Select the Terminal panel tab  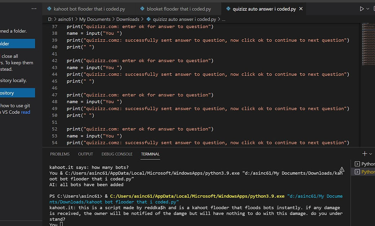(150, 154)
